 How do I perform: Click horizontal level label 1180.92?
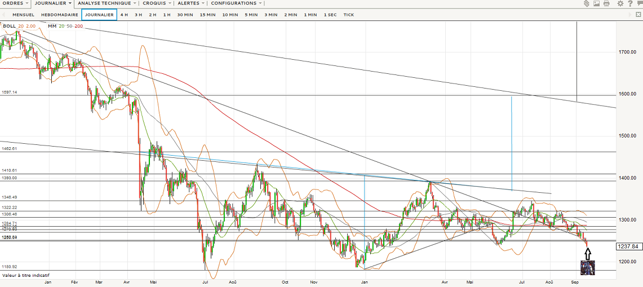(10, 267)
